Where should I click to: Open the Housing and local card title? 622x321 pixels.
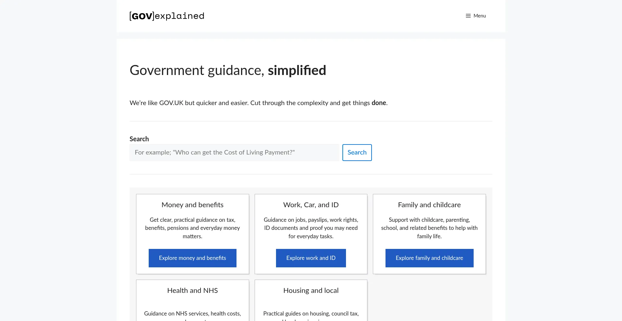(x=311, y=291)
